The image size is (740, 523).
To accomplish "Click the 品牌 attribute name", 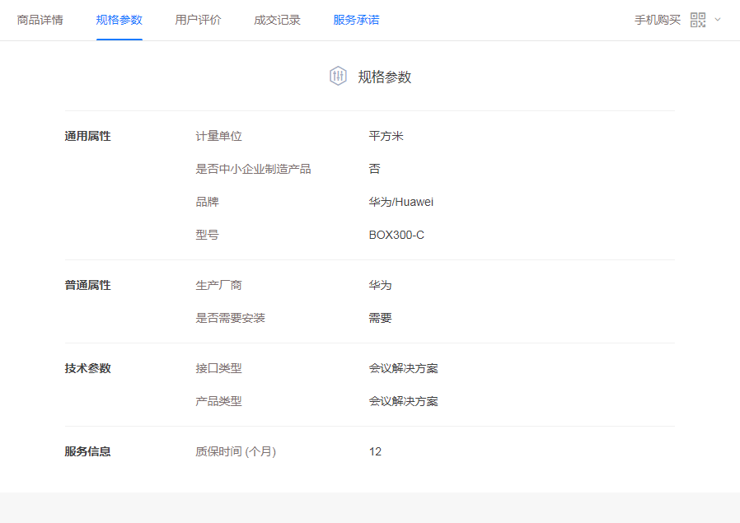I will click(x=207, y=203).
